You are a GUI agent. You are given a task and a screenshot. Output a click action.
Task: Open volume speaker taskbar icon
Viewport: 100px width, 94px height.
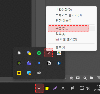click(88, 88)
